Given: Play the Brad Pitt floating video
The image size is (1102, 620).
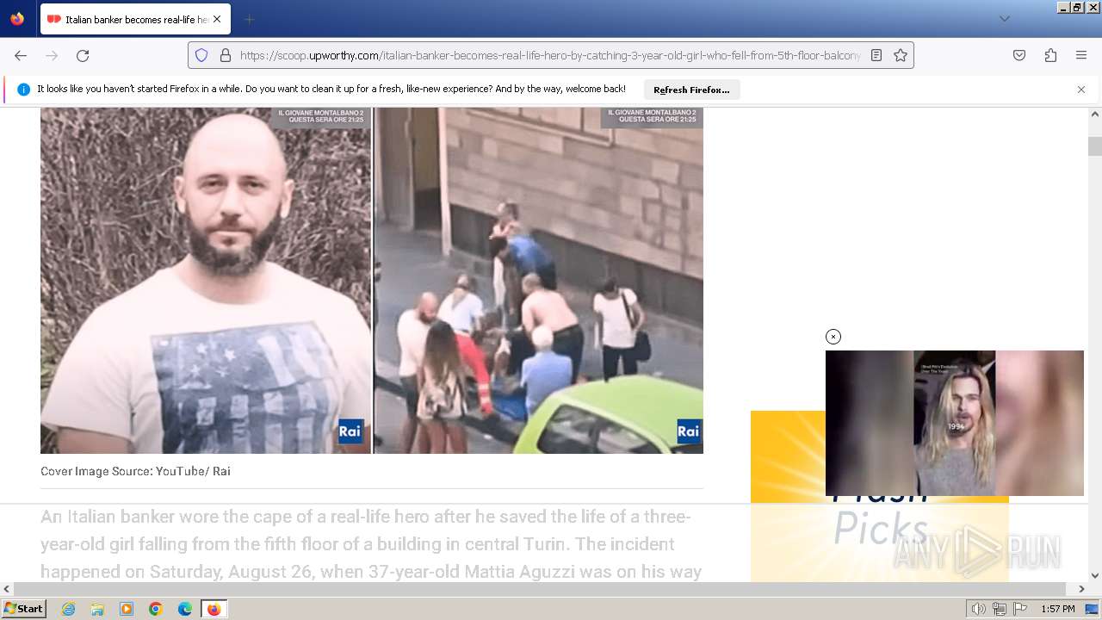Looking at the screenshot, I should (x=955, y=423).
